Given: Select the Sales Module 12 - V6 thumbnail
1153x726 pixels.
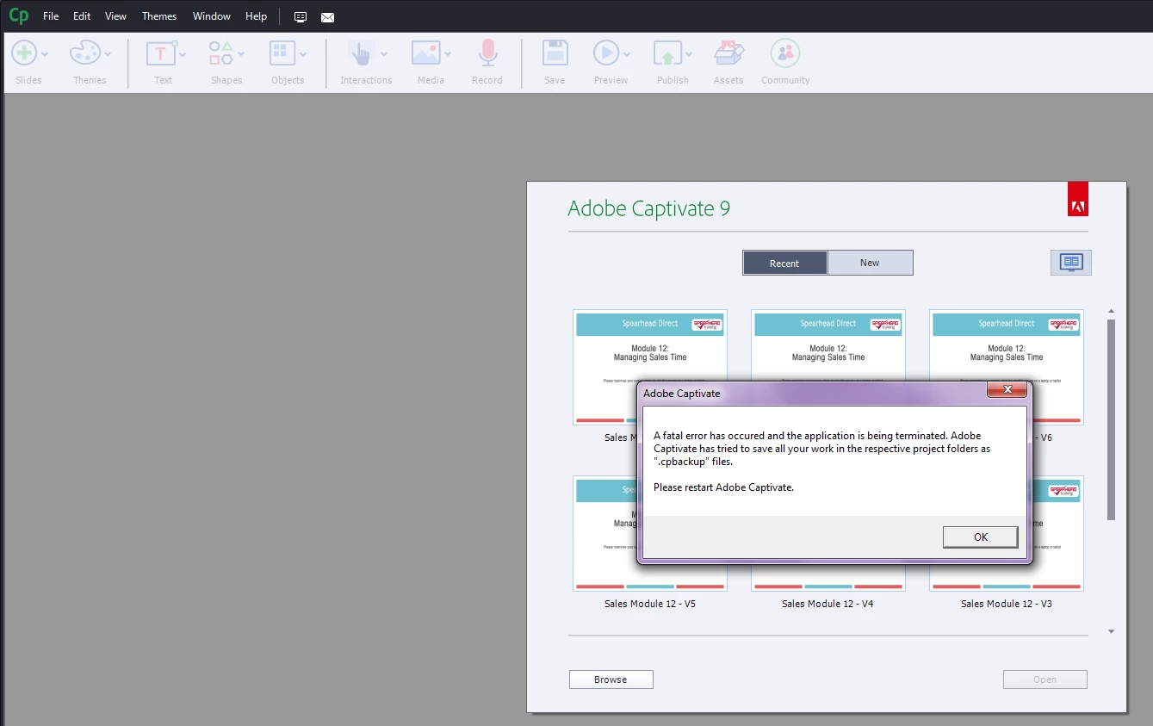Looking at the screenshot, I should click(1007, 367).
